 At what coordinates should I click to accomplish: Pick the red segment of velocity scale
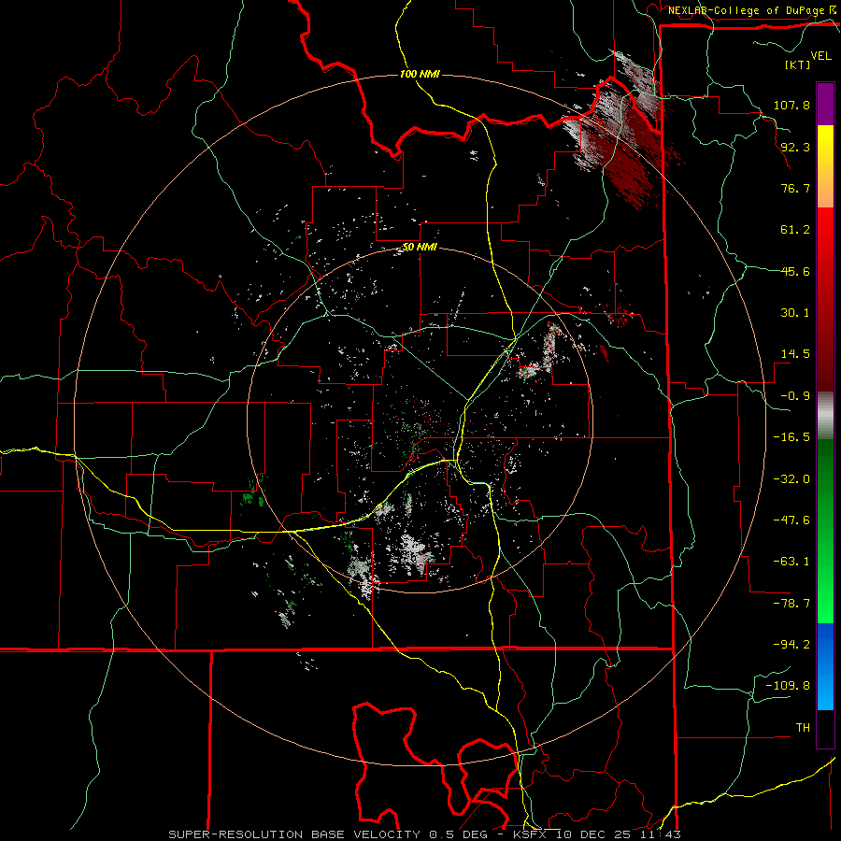click(825, 299)
